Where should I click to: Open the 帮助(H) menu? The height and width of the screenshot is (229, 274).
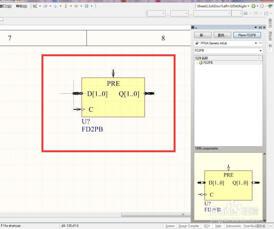coord(21,6)
